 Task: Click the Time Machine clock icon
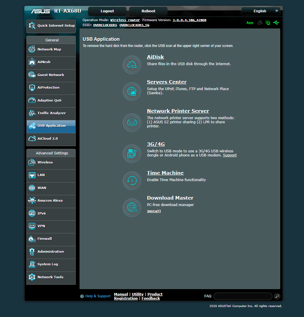tap(132, 181)
